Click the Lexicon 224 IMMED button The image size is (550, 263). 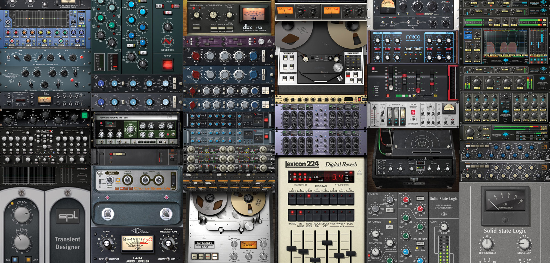[x=292, y=215]
